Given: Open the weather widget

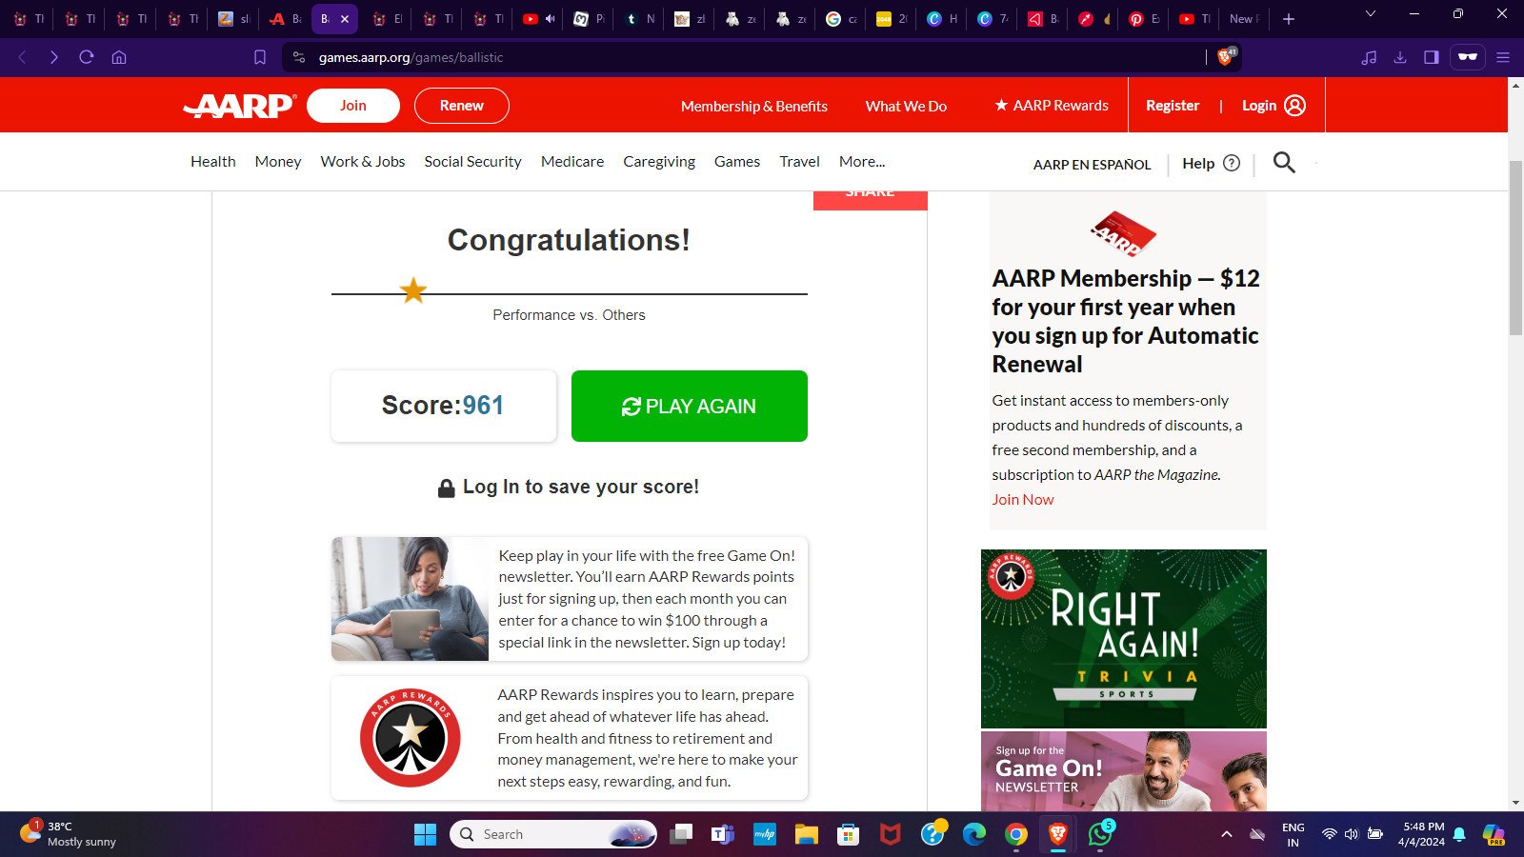Looking at the screenshot, I should [x=69, y=834].
